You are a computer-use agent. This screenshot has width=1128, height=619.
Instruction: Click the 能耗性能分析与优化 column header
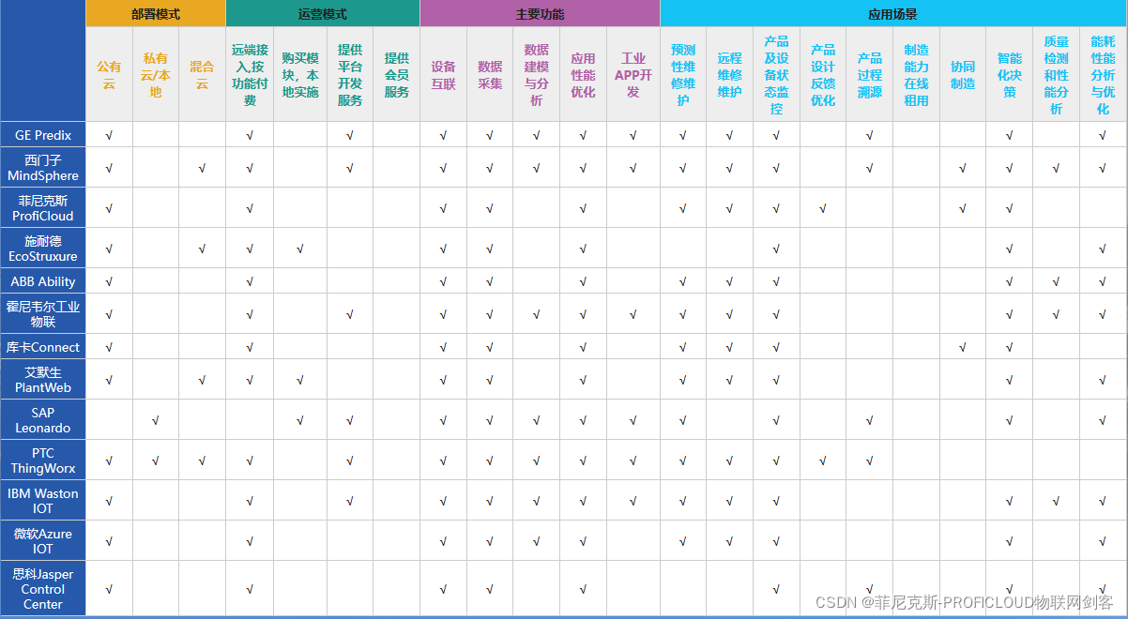pos(1103,75)
